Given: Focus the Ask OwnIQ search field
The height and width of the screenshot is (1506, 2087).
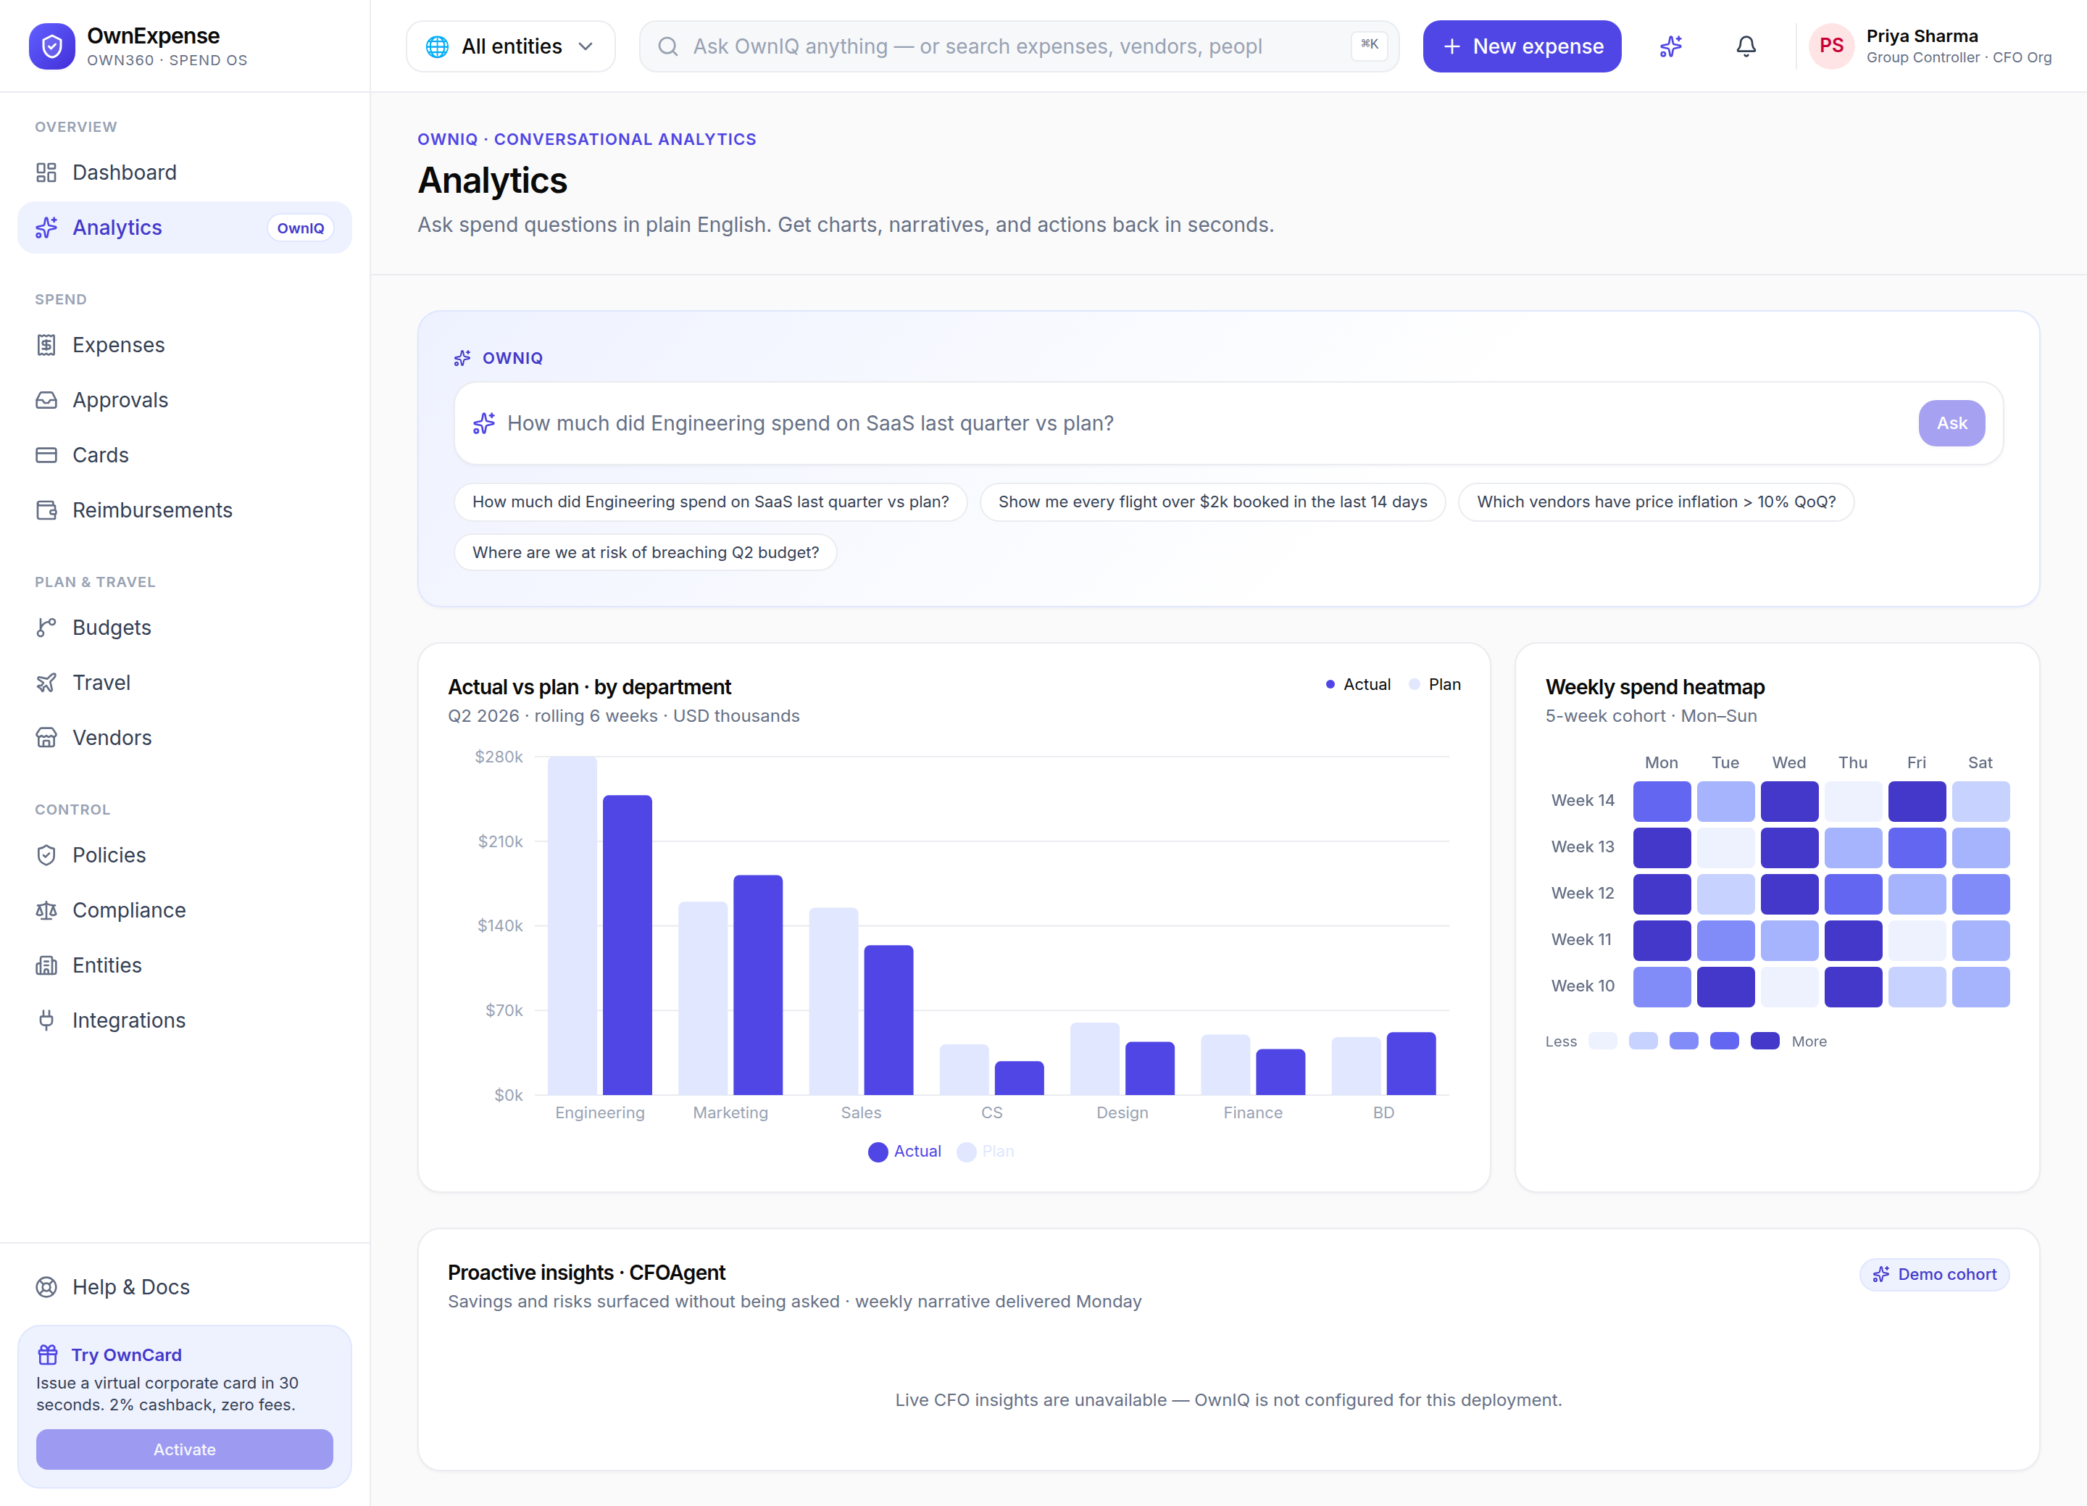Looking at the screenshot, I should pos(1019,46).
